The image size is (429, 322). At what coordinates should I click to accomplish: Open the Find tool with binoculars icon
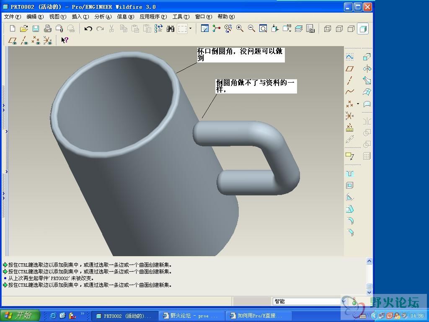171,29
